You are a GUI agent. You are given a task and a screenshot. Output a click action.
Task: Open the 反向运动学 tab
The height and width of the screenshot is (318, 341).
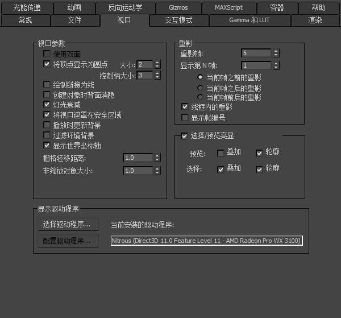coord(125,7)
